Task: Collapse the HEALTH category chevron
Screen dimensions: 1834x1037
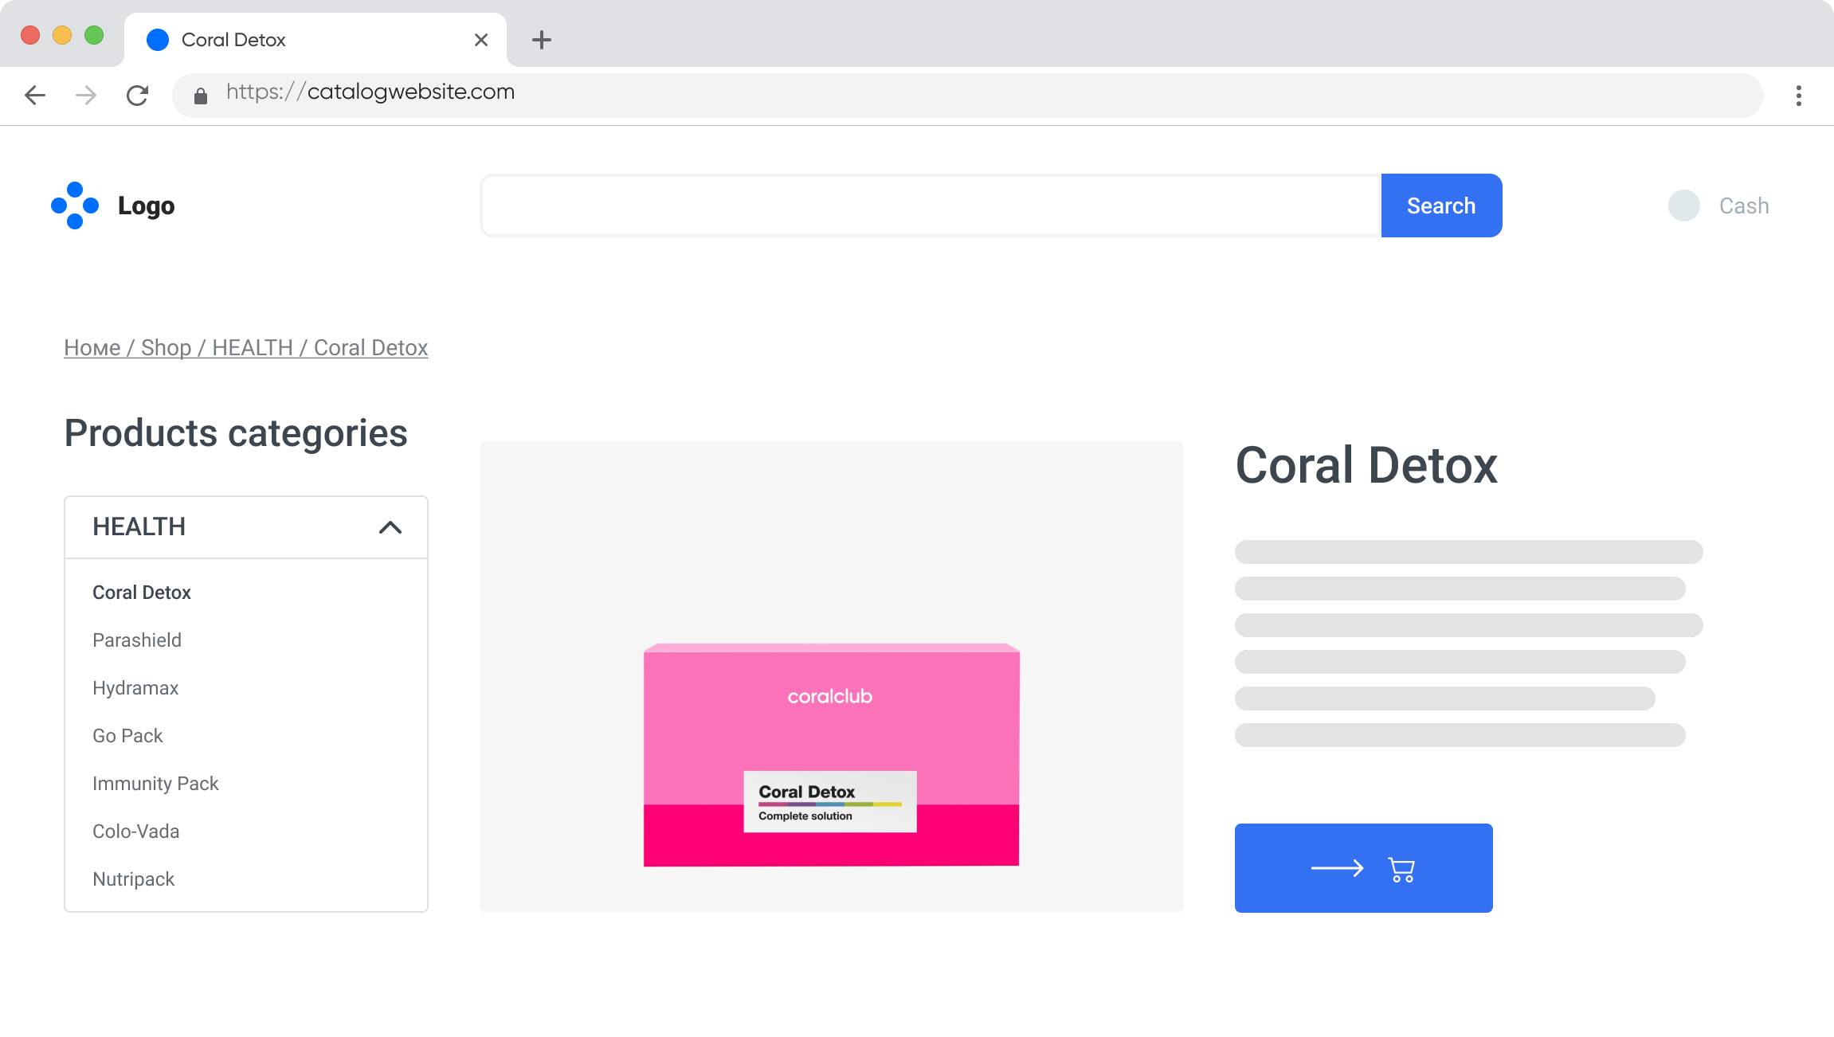Action: click(390, 527)
